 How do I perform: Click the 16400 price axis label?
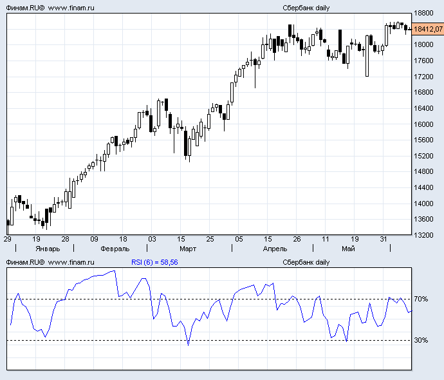pyautogui.click(x=423, y=109)
